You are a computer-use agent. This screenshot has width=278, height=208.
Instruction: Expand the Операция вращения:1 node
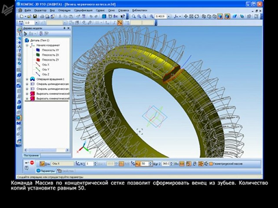tap(27, 79)
